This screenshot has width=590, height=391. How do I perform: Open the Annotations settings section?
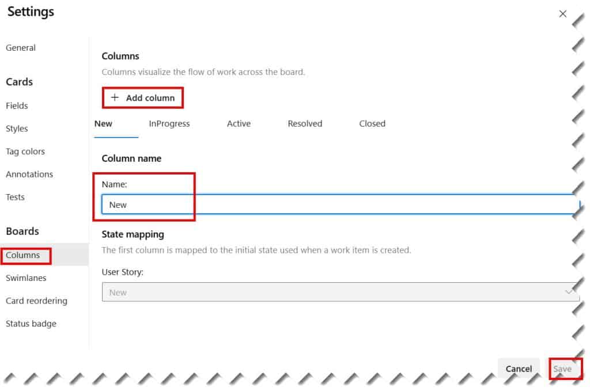29,174
